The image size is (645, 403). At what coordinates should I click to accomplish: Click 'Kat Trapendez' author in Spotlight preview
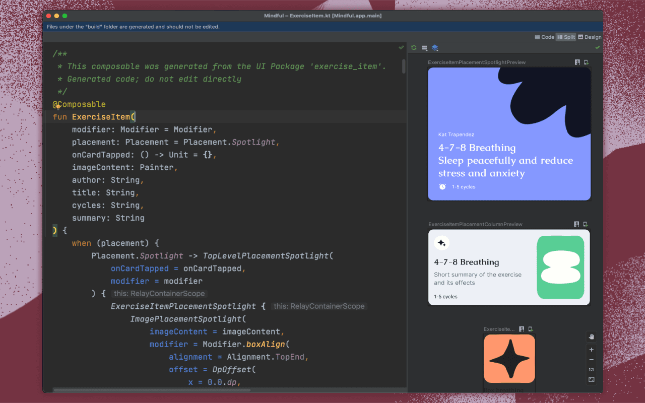(456, 135)
